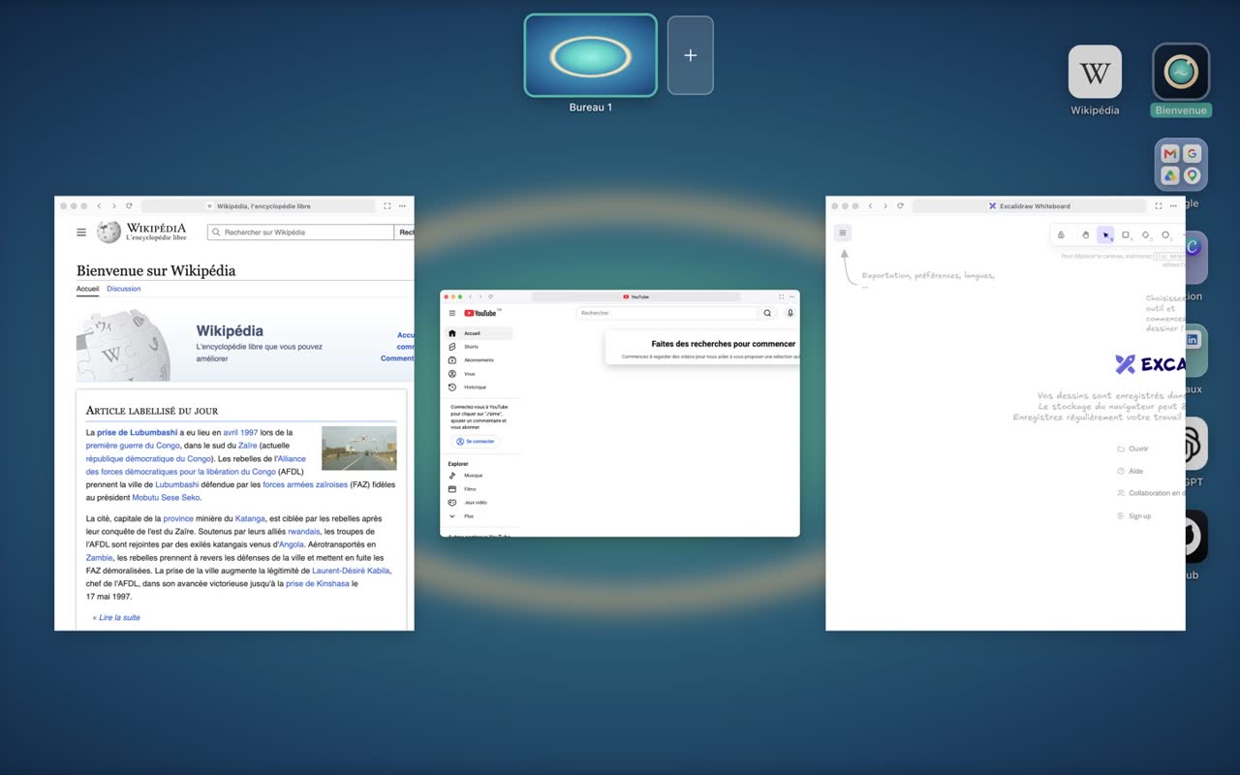Go back in the Wikipédia window
The height and width of the screenshot is (775, 1240).
pyautogui.click(x=99, y=206)
